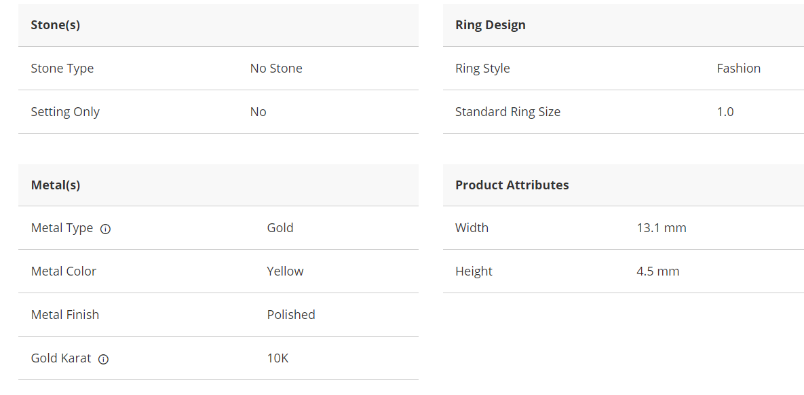Select the 13.1 mm width value
Screen dimensions: 804x395
click(x=661, y=228)
